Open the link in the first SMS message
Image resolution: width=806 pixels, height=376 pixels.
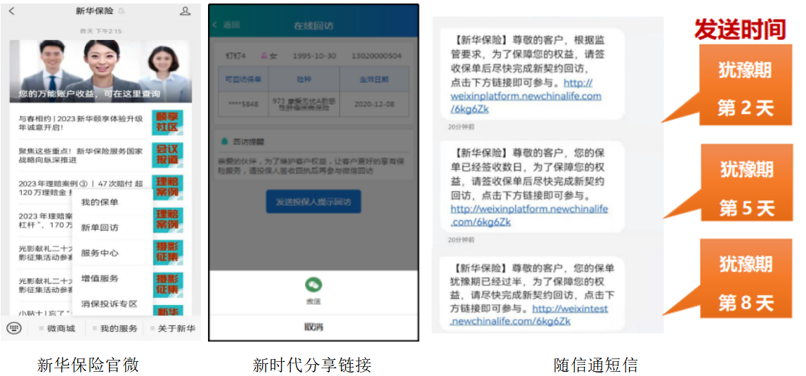[x=526, y=96]
